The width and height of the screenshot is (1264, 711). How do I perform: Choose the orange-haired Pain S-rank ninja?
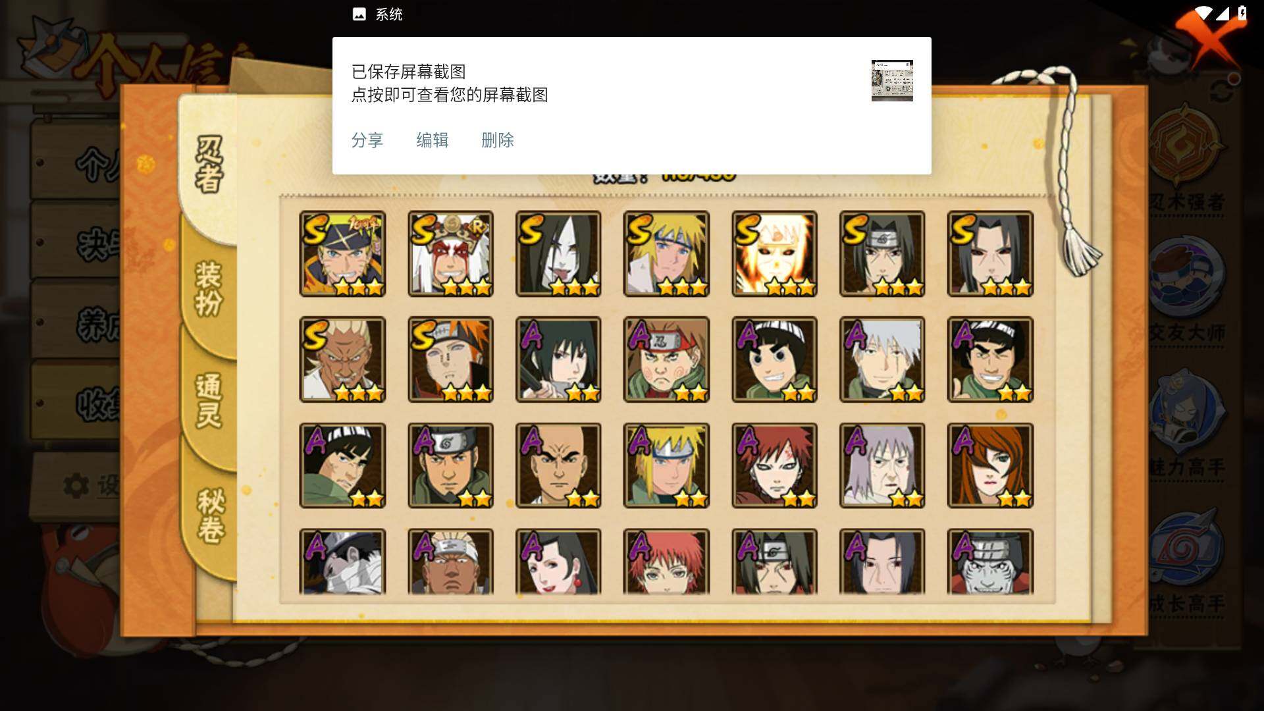pos(450,359)
